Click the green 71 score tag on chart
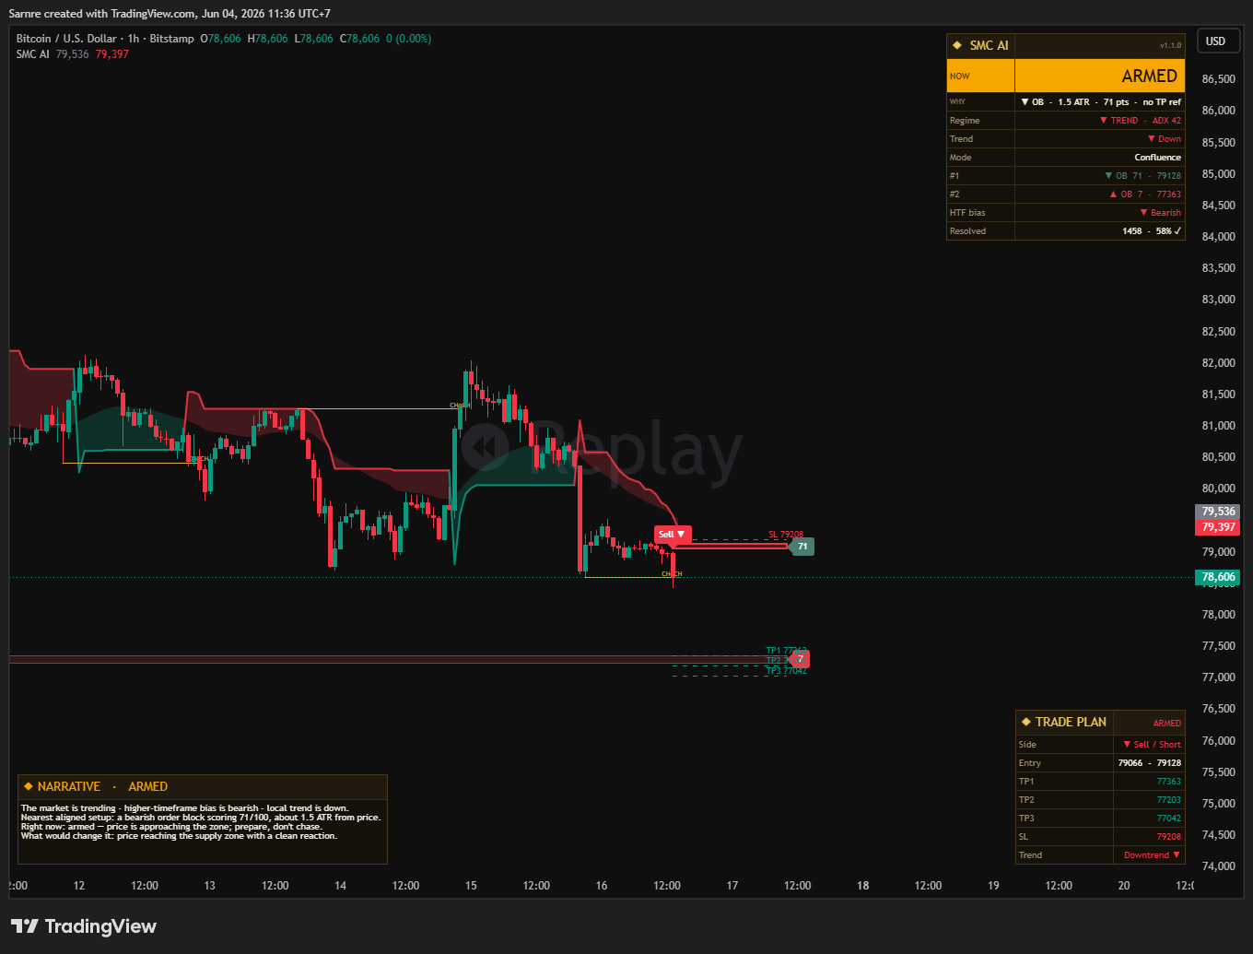This screenshot has width=1253, height=954. [x=802, y=547]
